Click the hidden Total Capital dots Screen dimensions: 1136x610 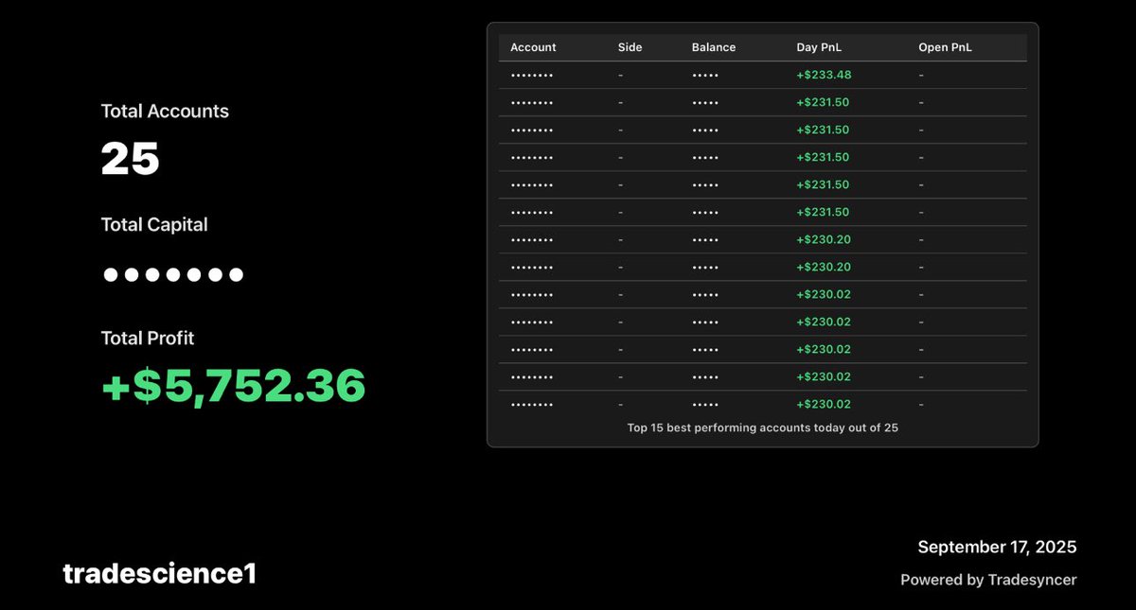tap(173, 275)
